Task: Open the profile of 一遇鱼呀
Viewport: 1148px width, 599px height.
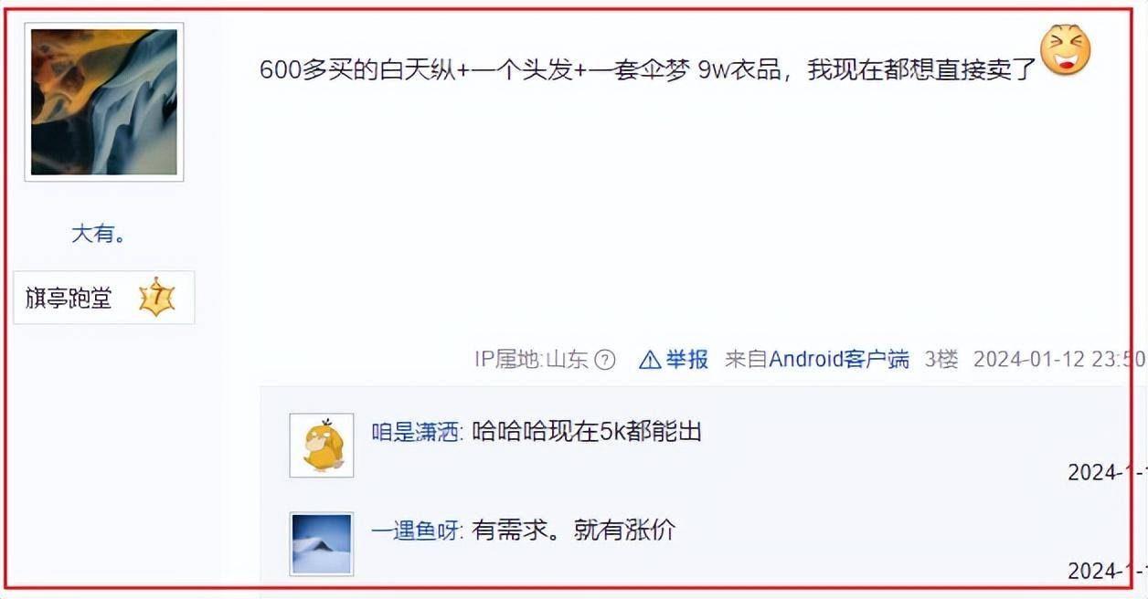Action: (416, 531)
